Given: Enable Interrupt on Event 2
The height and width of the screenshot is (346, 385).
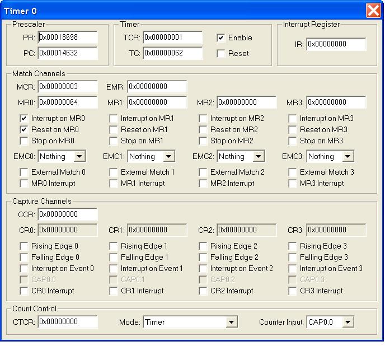Looking at the screenshot, I should pos(203,269).
